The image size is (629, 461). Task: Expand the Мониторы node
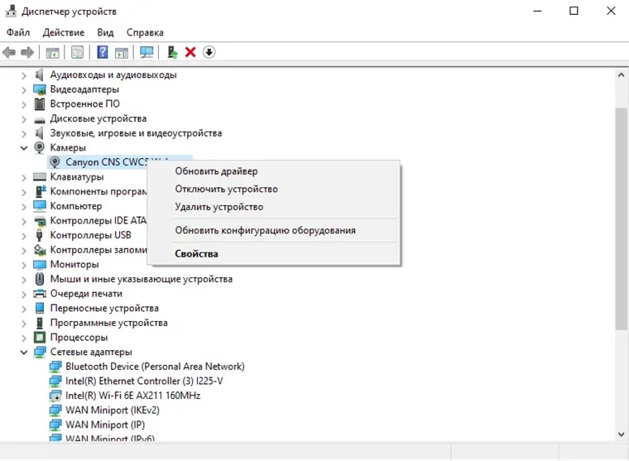(x=24, y=265)
